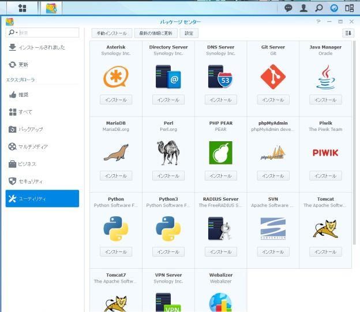This screenshot has height=312, width=360.
Task: Install the Git Server package
Action: [x=273, y=100]
